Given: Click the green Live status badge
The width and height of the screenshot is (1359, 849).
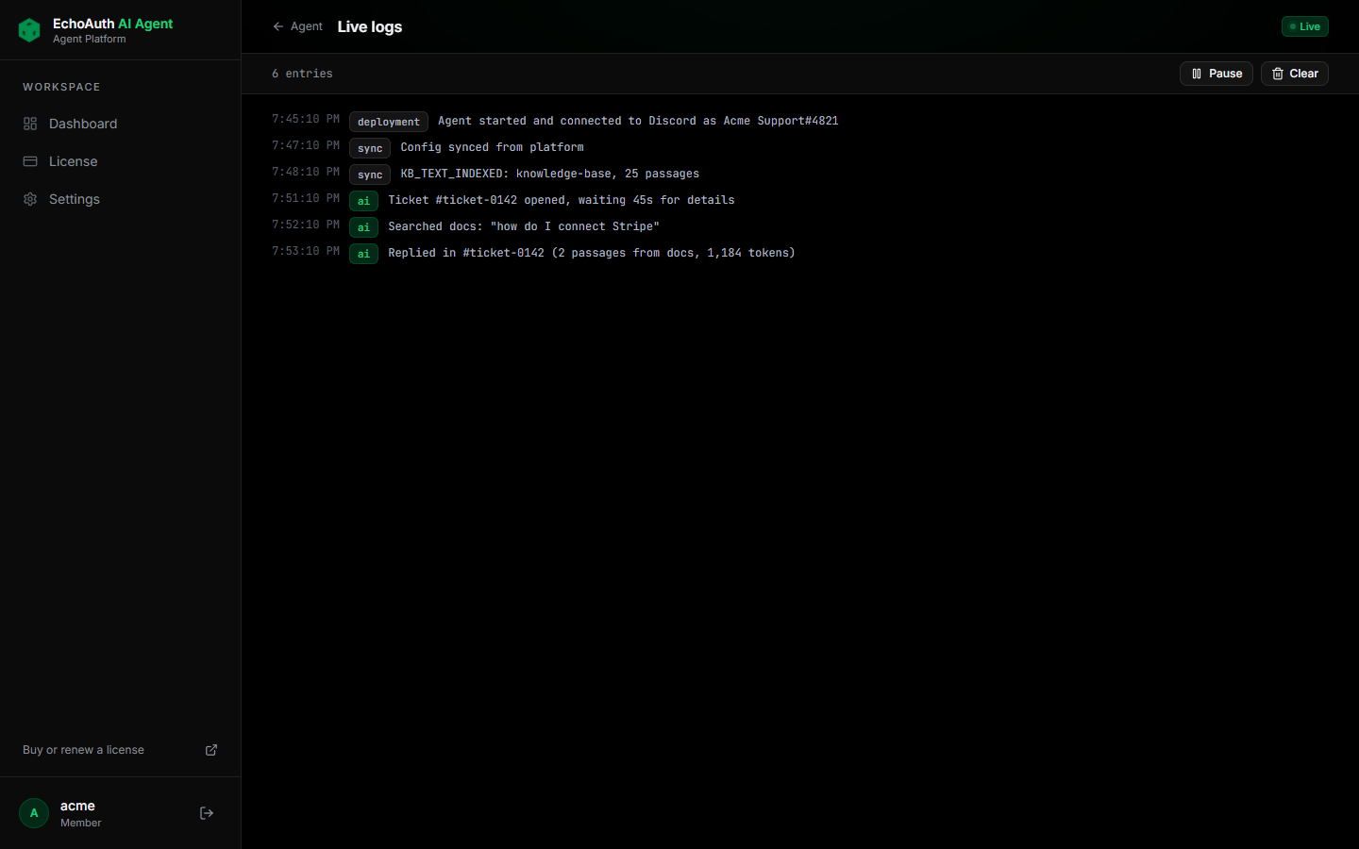Looking at the screenshot, I should tap(1305, 26).
